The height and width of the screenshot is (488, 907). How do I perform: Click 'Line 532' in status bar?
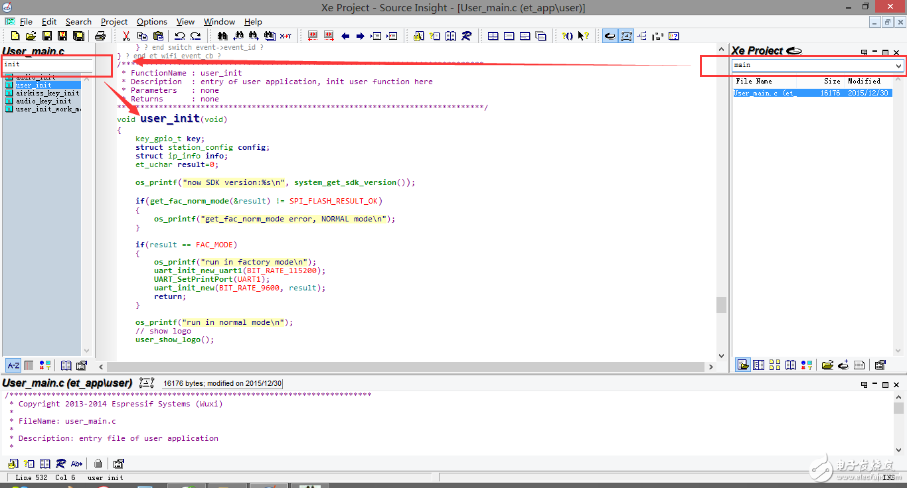coord(31,477)
